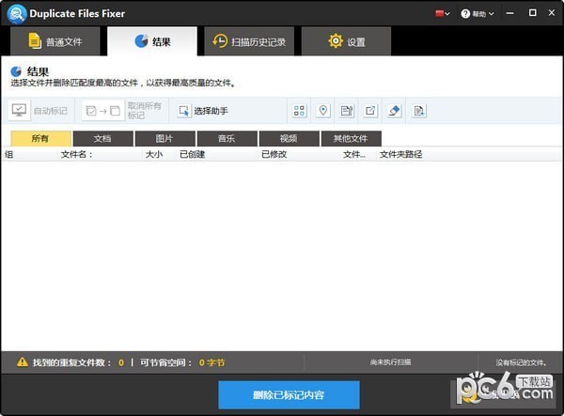Open the language flag dropdown
The height and width of the screenshot is (416, 564).
coord(442,14)
